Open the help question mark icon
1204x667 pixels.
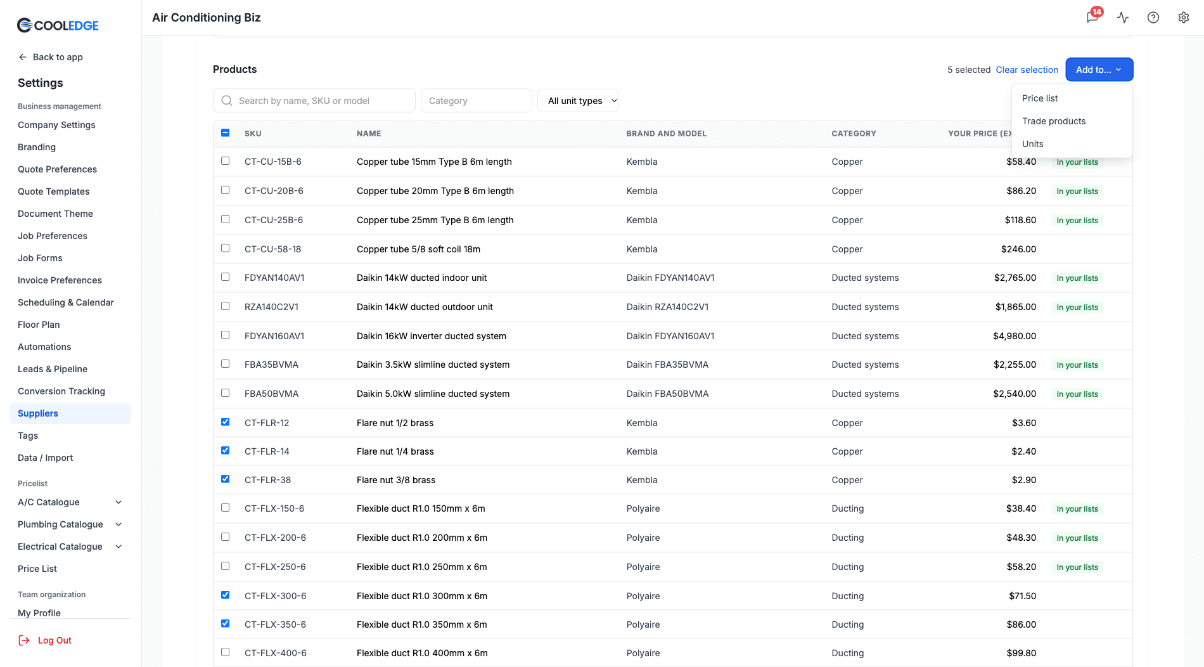tap(1153, 18)
